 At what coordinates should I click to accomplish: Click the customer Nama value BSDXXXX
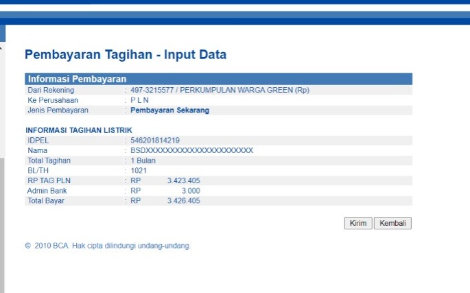tap(191, 150)
